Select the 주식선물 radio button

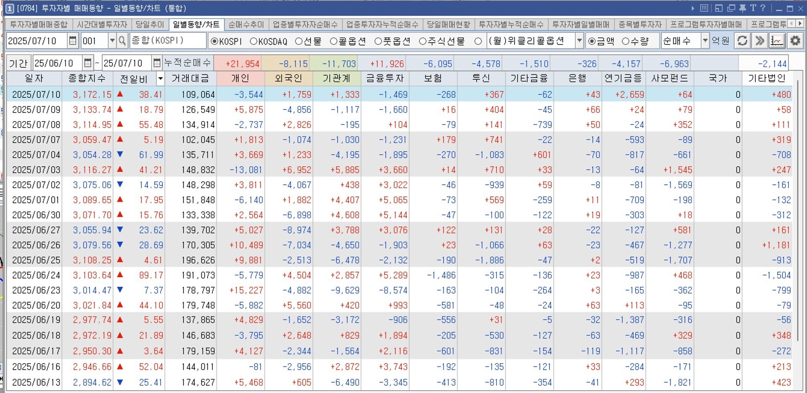423,41
